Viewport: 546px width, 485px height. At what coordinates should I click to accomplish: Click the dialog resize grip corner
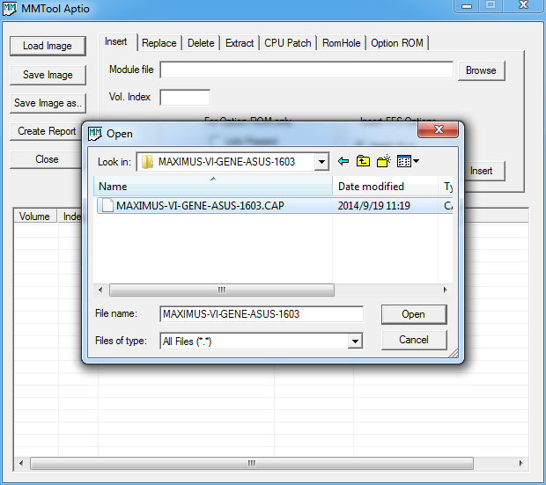click(x=454, y=353)
